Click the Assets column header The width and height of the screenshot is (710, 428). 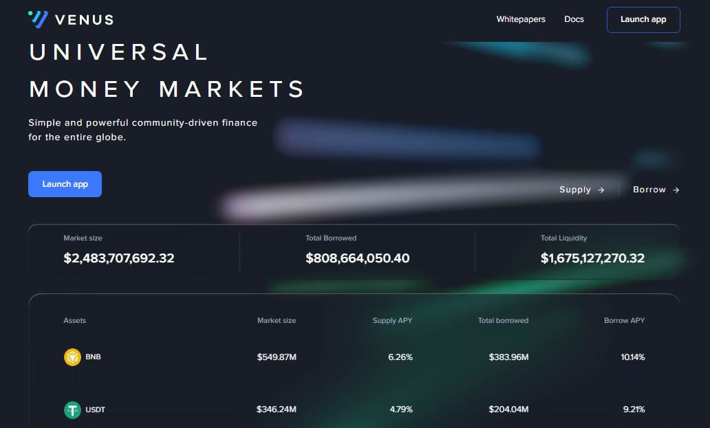pyautogui.click(x=75, y=320)
